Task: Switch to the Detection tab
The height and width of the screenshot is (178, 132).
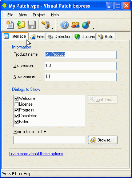Action: 59,37
